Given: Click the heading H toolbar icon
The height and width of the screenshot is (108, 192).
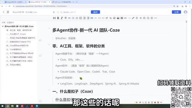Looking at the screenshot, I should pyautogui.click(x=54, y=18).
